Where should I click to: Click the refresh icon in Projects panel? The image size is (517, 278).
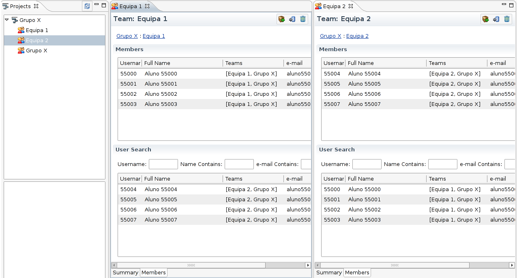pyautogui.click(x=87, y=6)
